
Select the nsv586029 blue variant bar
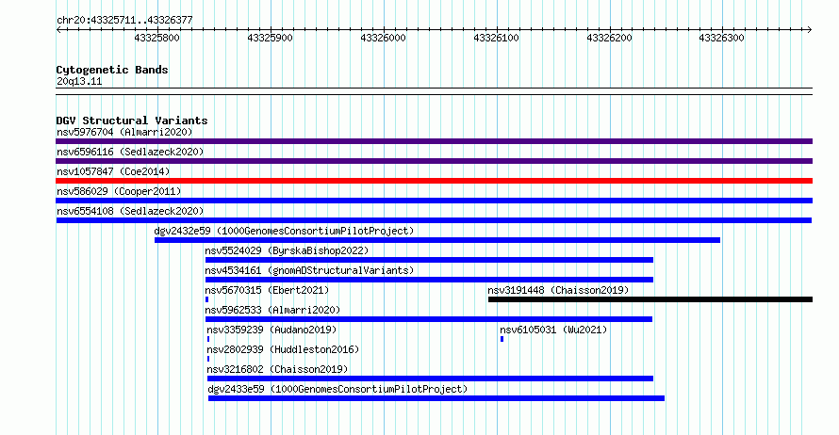(x=434, y=201)
